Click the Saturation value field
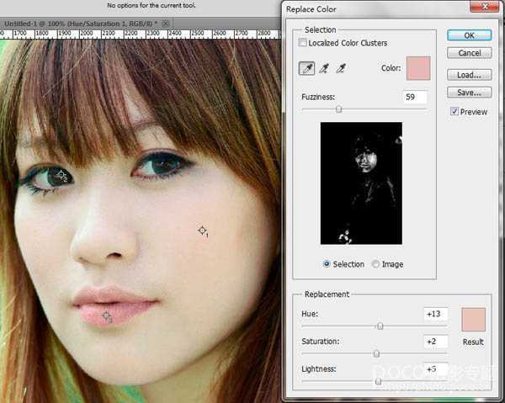Screen dimensions: 505x403 tap(436, 341)
